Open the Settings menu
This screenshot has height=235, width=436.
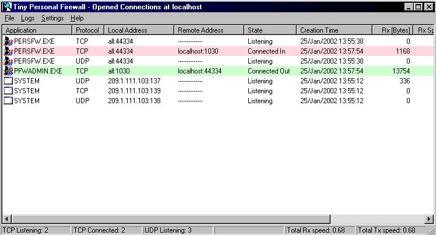point(52,18)
